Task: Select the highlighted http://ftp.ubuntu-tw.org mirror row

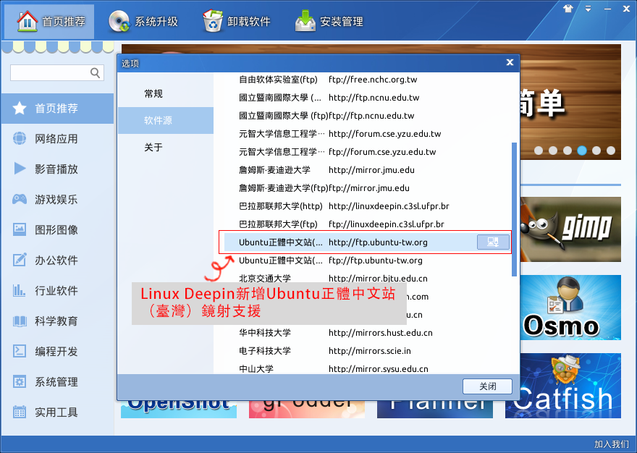Action: [x=368, y=242]
